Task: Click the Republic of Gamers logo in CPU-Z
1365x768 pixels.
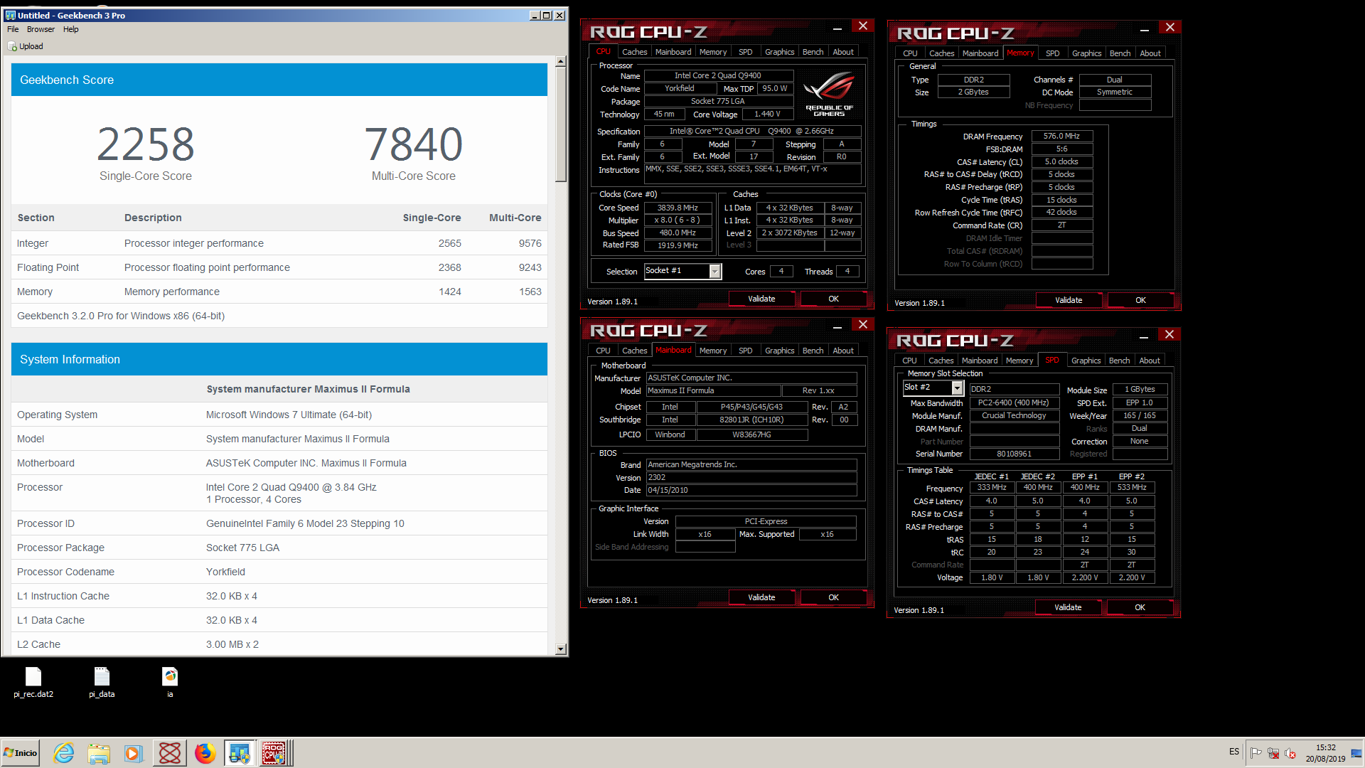Action: pyautogui.click(x=829, y=93)
